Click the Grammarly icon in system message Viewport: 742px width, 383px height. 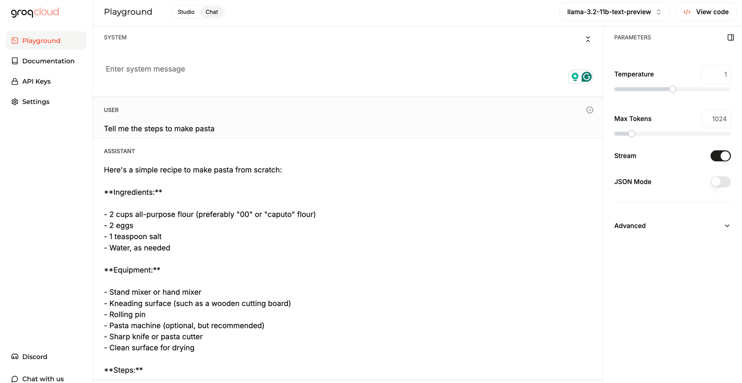(587, 77)
